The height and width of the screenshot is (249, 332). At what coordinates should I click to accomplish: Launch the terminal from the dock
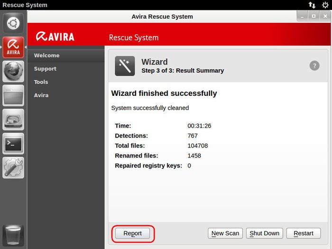pyautogui.click(x=13, y=144)
